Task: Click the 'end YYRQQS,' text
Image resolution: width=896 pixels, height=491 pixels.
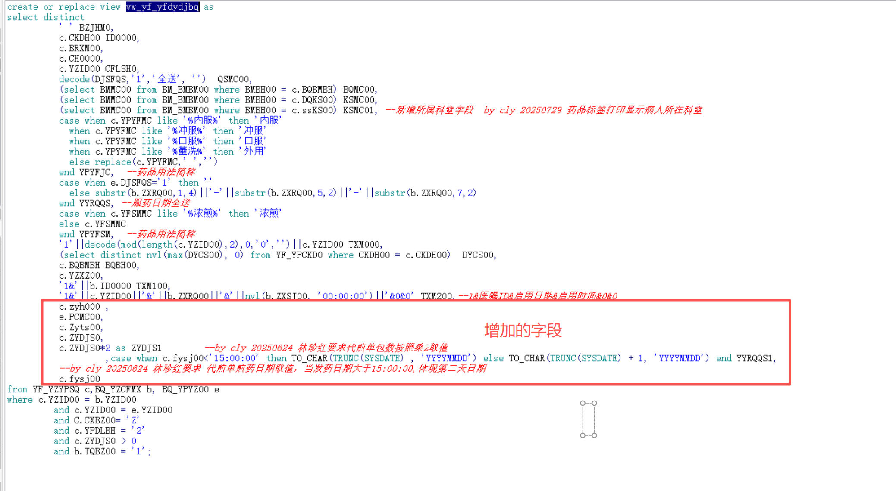Action: pyautogui.click(x=86, y=203)
